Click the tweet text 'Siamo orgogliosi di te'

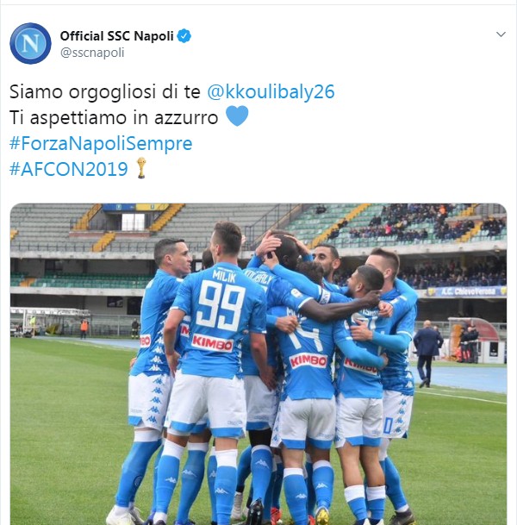105,91
